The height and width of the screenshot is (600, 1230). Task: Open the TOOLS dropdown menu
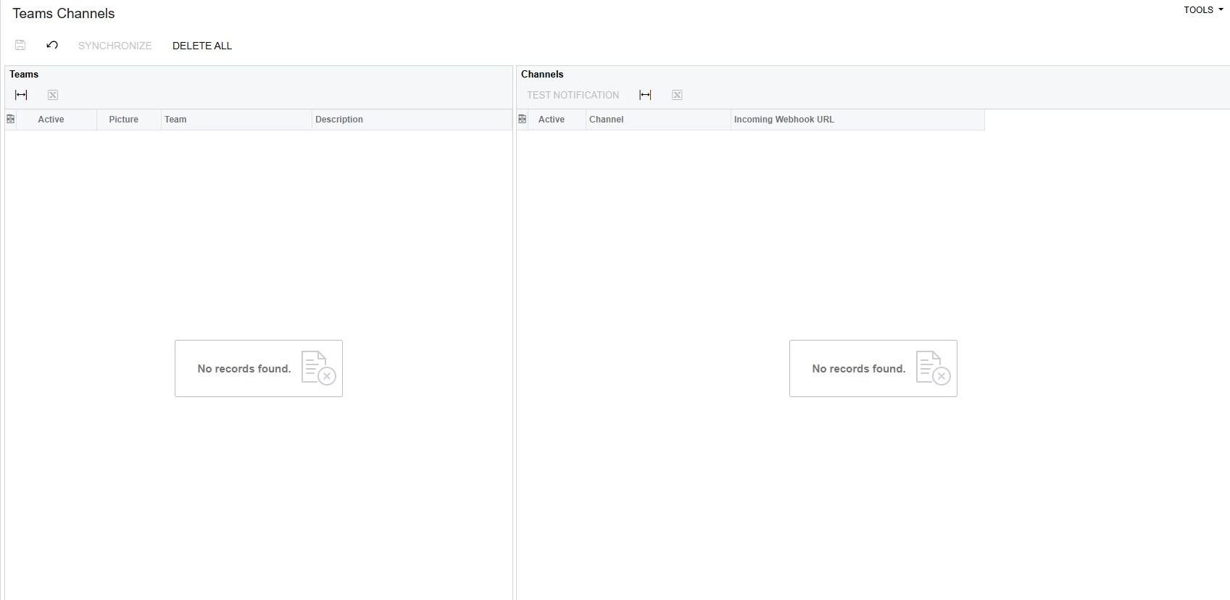coord(1203,10)
